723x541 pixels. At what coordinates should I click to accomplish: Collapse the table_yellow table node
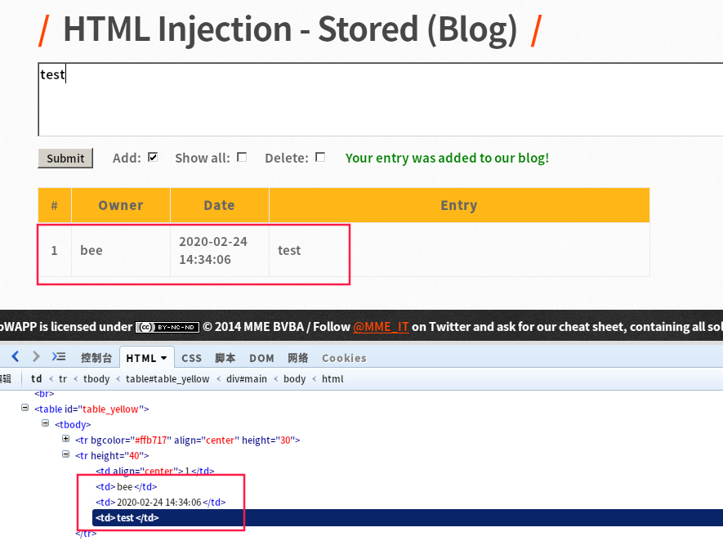tap(25, 409)
